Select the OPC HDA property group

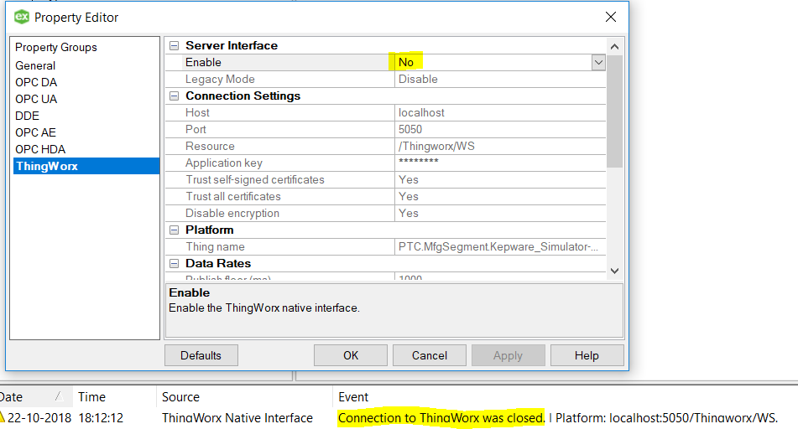point(40,149)
